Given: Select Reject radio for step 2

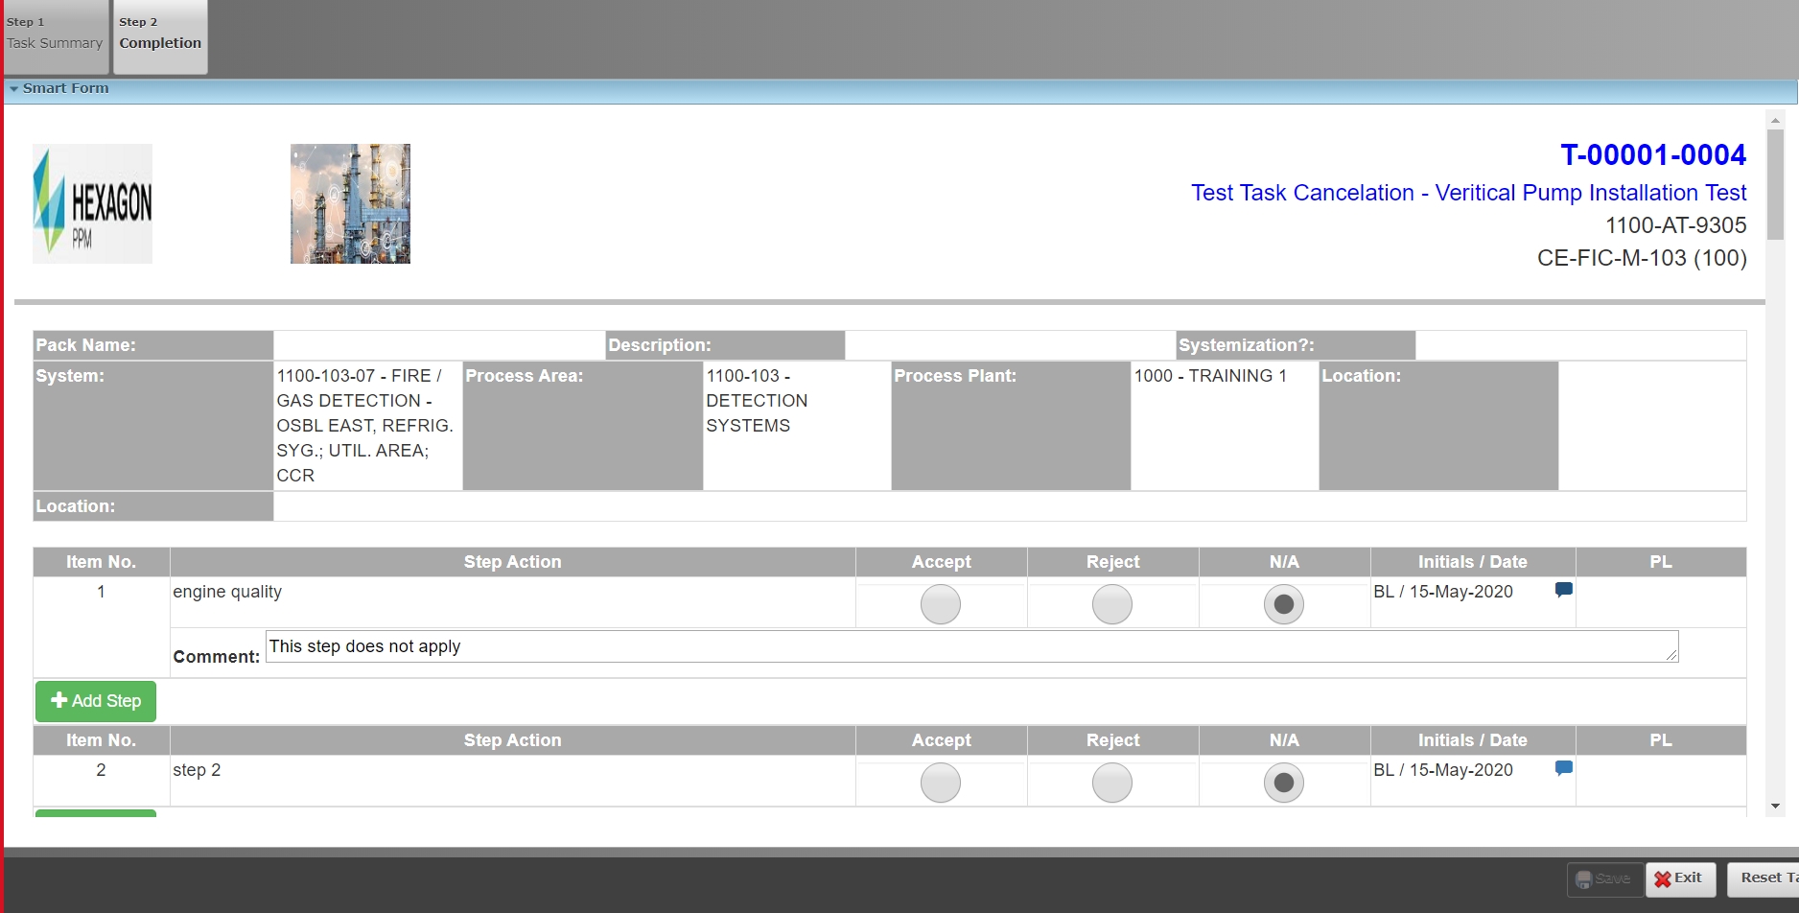Looking at the screenshot, I should coord(1112,783).
